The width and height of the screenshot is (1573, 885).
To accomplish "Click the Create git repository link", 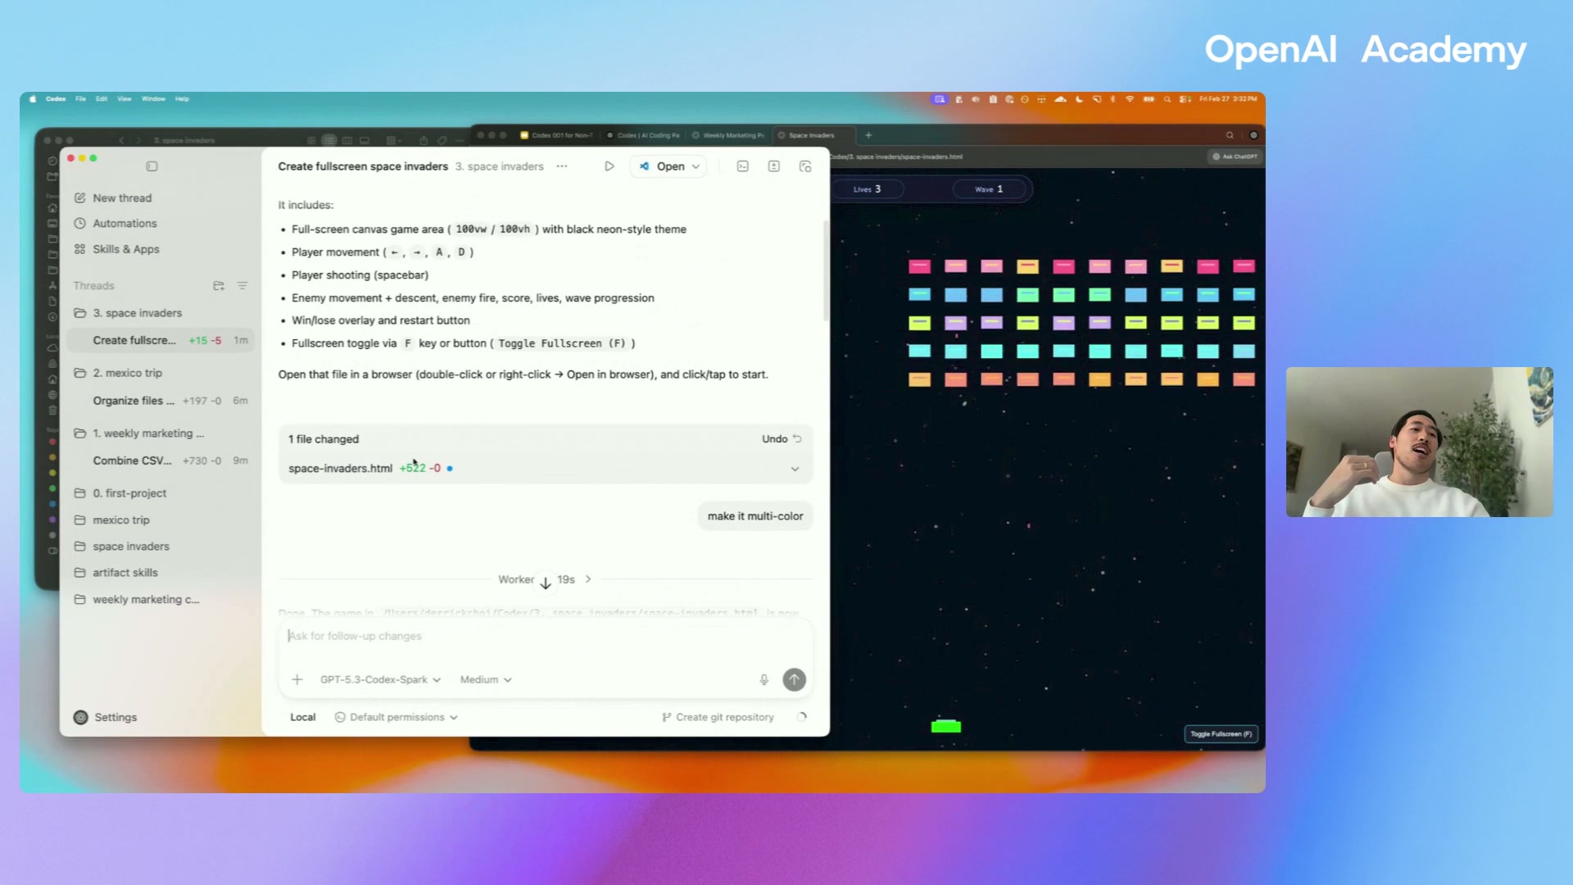I will pyautogui.click(x=717, y=717).
